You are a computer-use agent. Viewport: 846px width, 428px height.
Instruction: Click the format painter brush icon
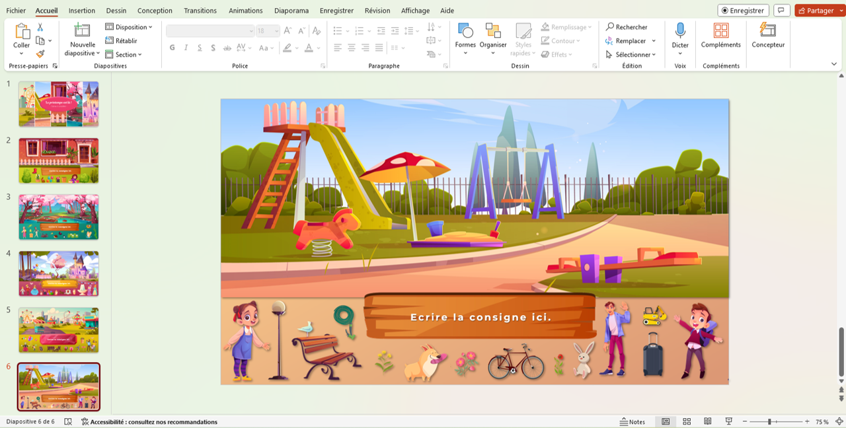[40, 54]
